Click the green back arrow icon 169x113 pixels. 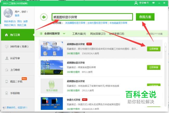44,17
